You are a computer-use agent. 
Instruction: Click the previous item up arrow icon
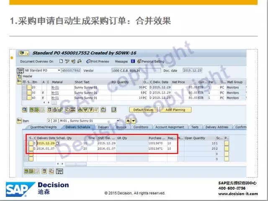128,121
